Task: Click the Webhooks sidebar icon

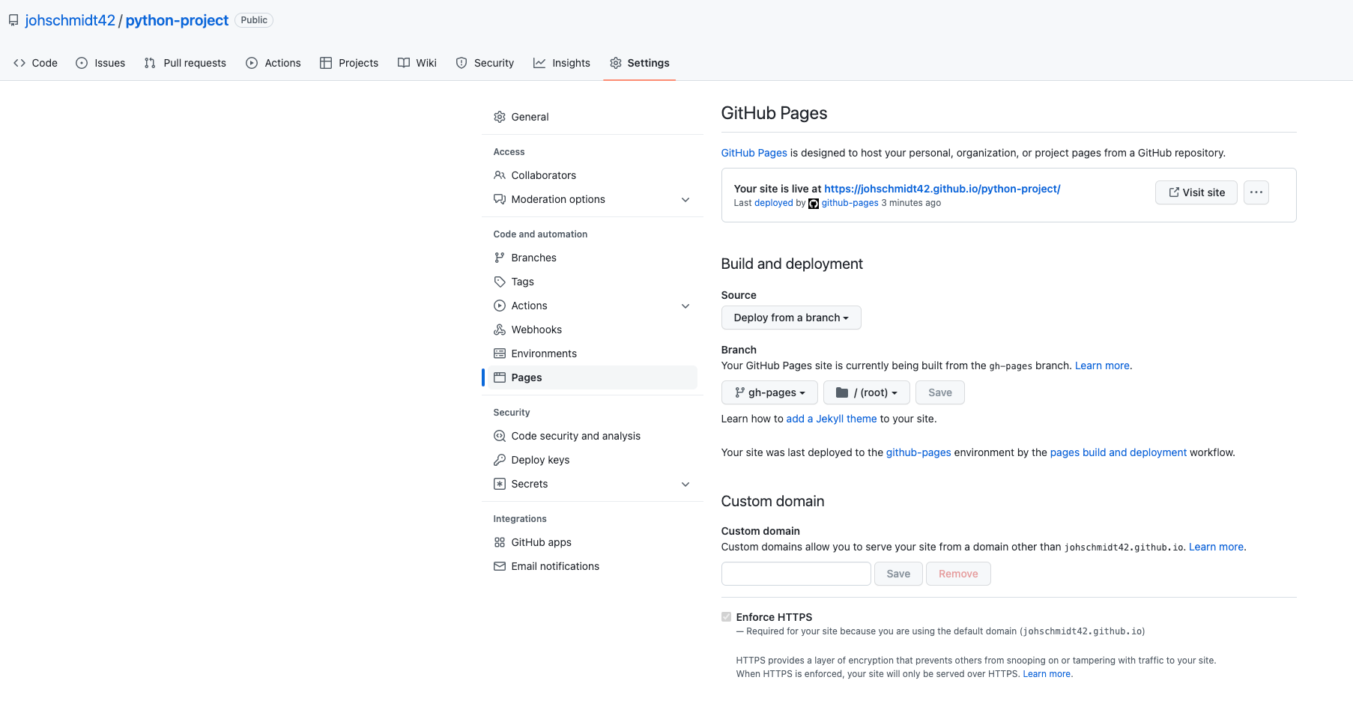Action: pyautogui.click(x=500, y=330)
